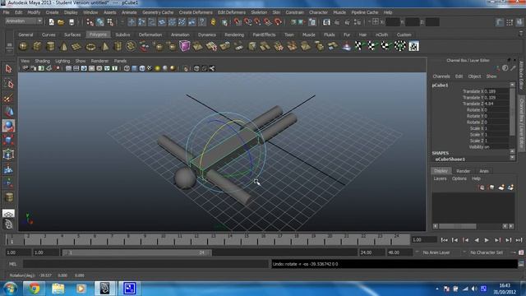526x296 pixels.
Task: Click the black checkered sphere shelf icon
Action: point(400,46)
